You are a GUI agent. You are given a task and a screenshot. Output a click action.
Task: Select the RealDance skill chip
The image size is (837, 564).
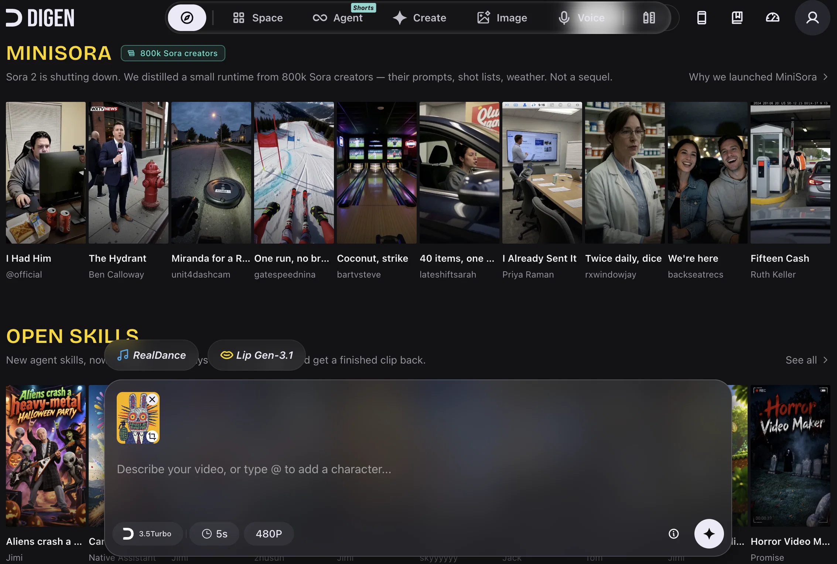click(151, 355)
